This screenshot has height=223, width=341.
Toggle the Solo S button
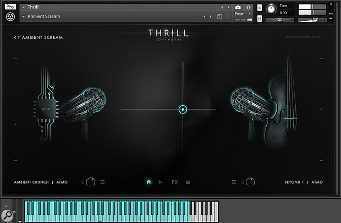click(x=260, y=8)
